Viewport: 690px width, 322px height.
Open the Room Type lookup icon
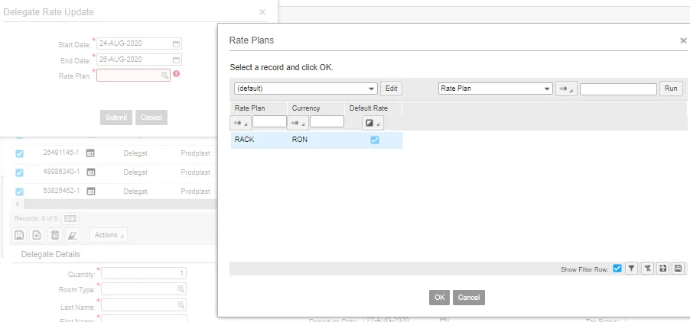tap(181, 289)
